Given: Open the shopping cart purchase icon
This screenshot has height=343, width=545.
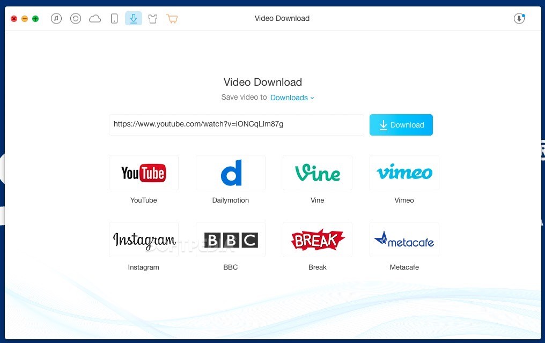Looking at the screenshot, I should pyautogui.click(x=172, y=18).
